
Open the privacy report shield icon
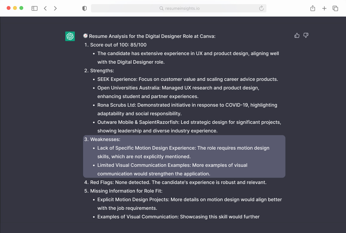tap(84, 8)
